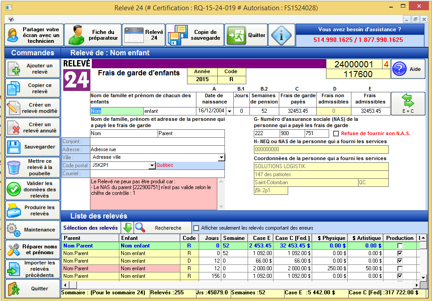This screenshot has width=432, height=301.
Task: Open the Aide help question-mark button
Action: pyautogui.click(x=408, y=69)
